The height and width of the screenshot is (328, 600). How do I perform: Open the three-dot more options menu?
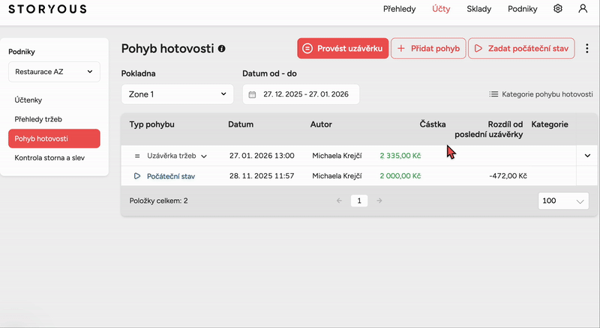click(587, 49)
